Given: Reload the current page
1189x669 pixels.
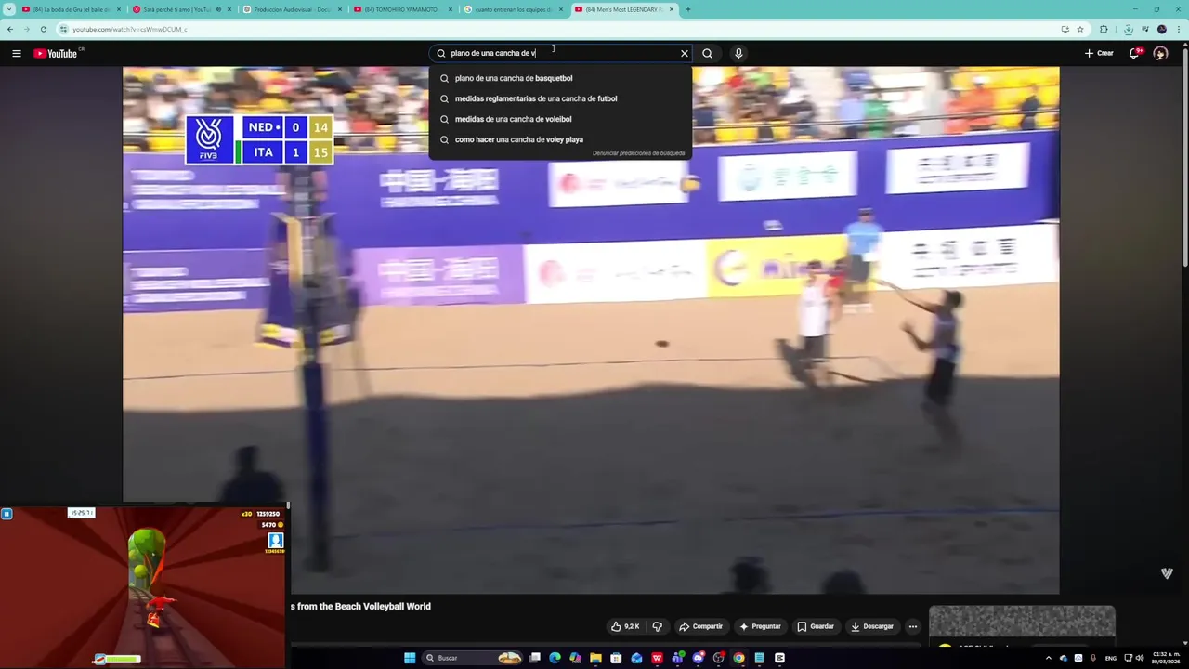Looking at the screenshot, I should 44,29.
